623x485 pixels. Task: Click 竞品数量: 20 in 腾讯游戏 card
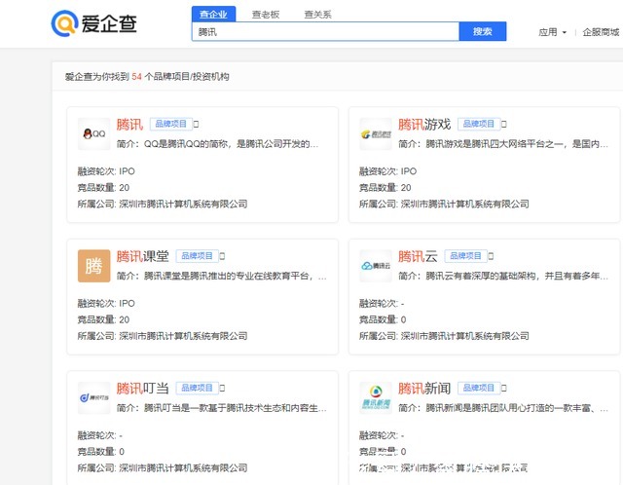(x=385, y=188)
